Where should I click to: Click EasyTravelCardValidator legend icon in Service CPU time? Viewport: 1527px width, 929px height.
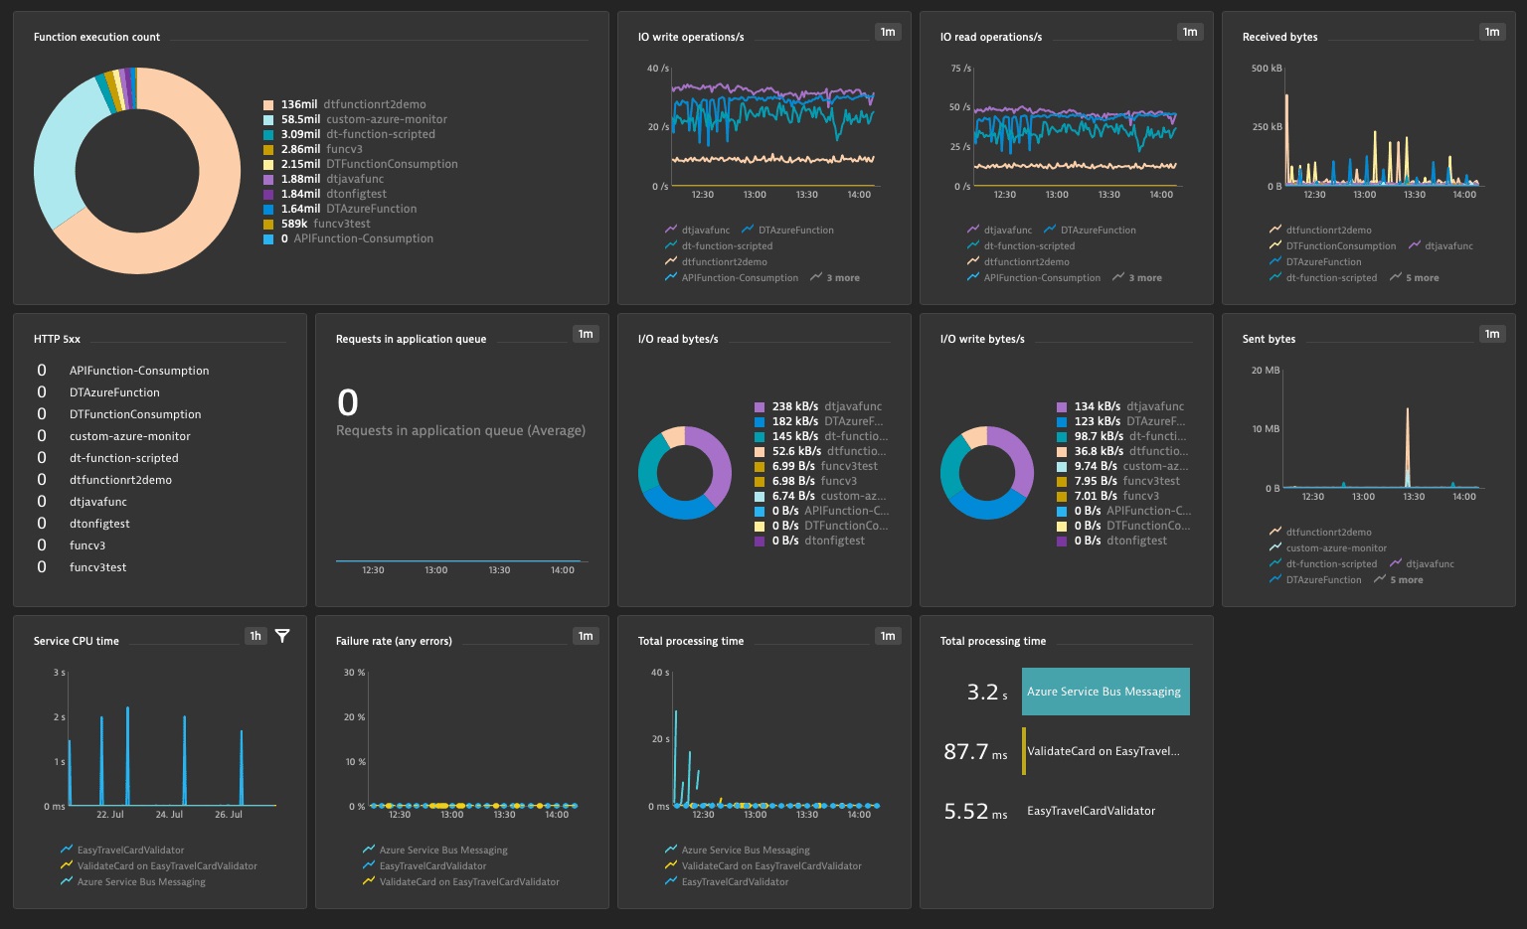[67, 851]
